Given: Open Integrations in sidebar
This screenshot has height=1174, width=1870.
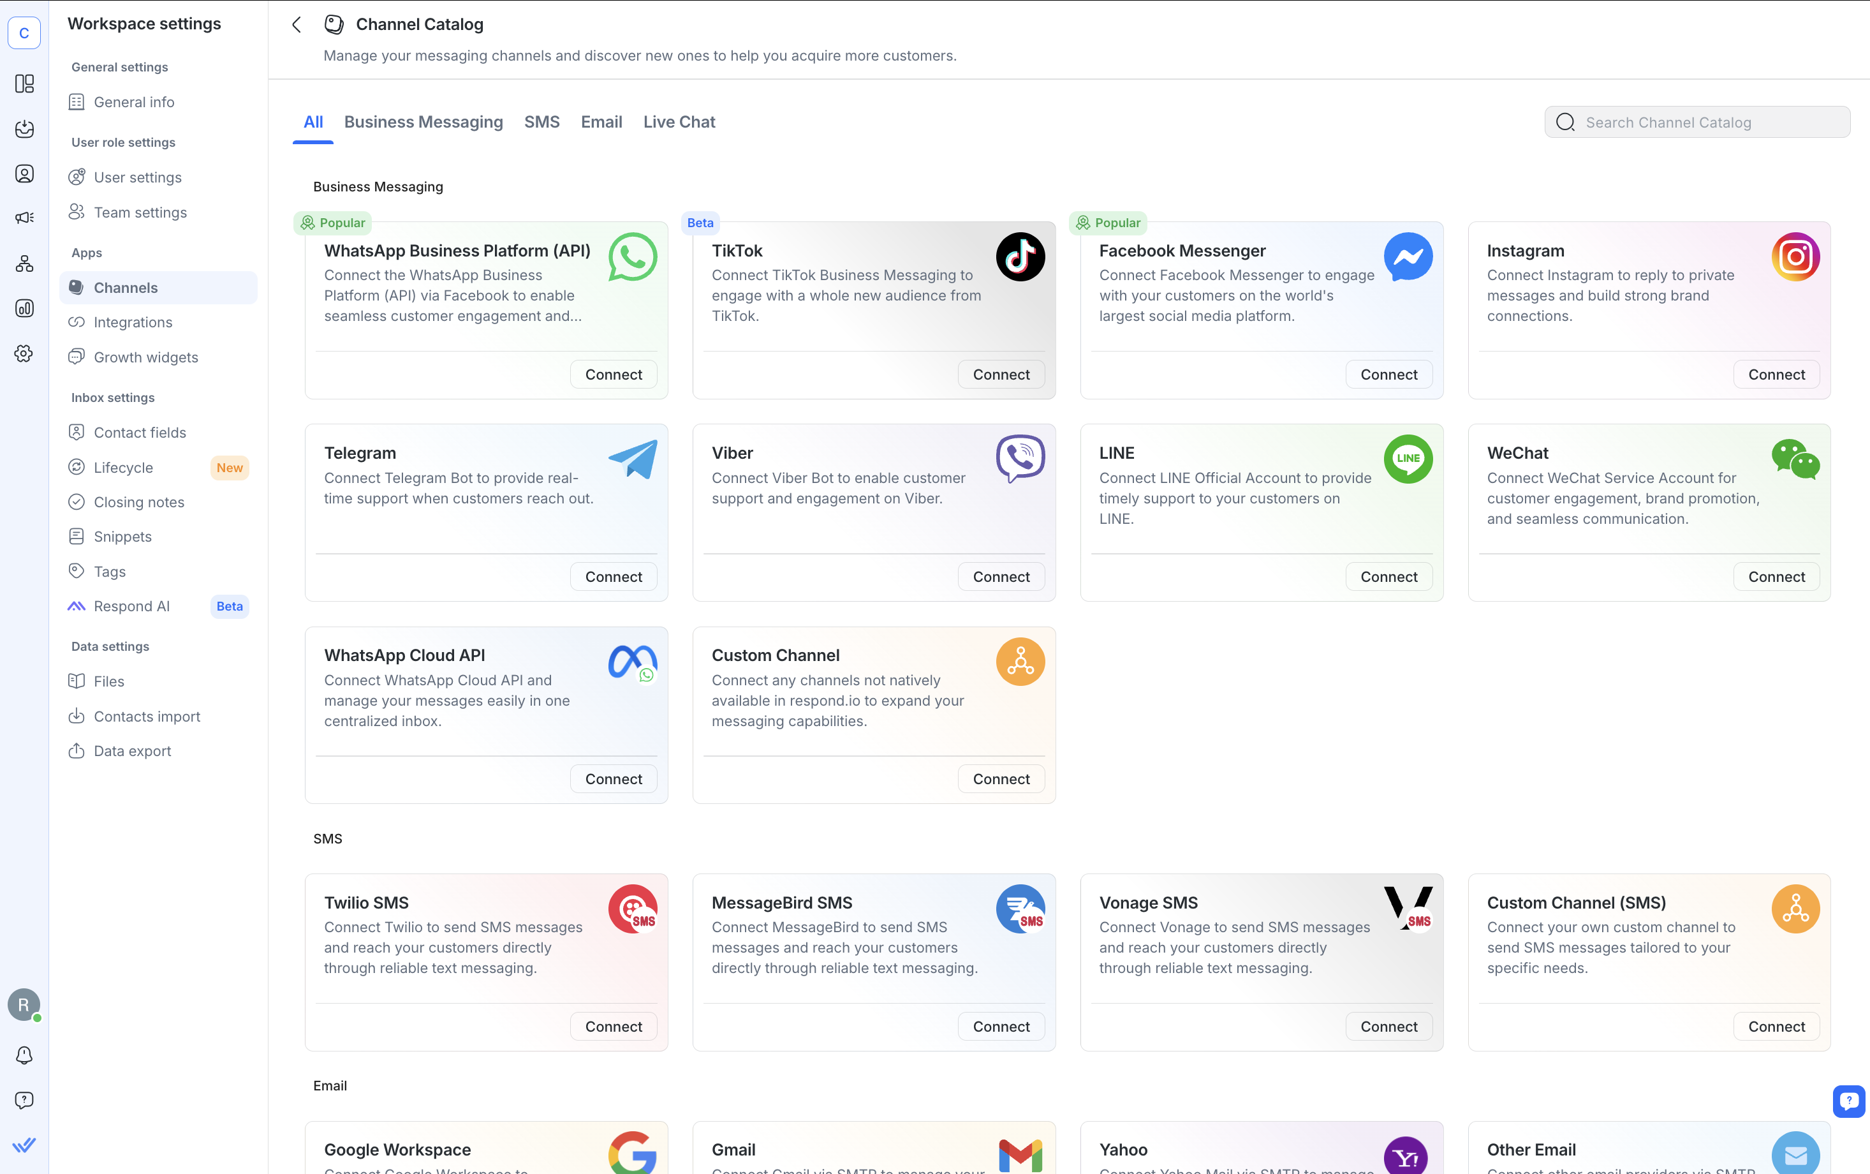Looking at the screenshot, I should [158, 322].
